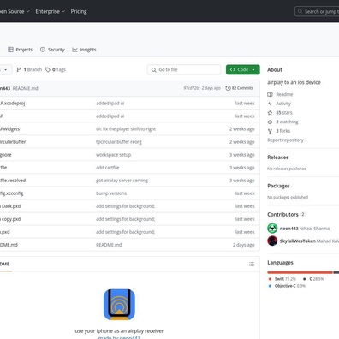339x339 pixels.
Task: Click the Insights graph icon
Action: click(74, 50)
